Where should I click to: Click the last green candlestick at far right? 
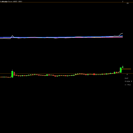pos(123,67)
